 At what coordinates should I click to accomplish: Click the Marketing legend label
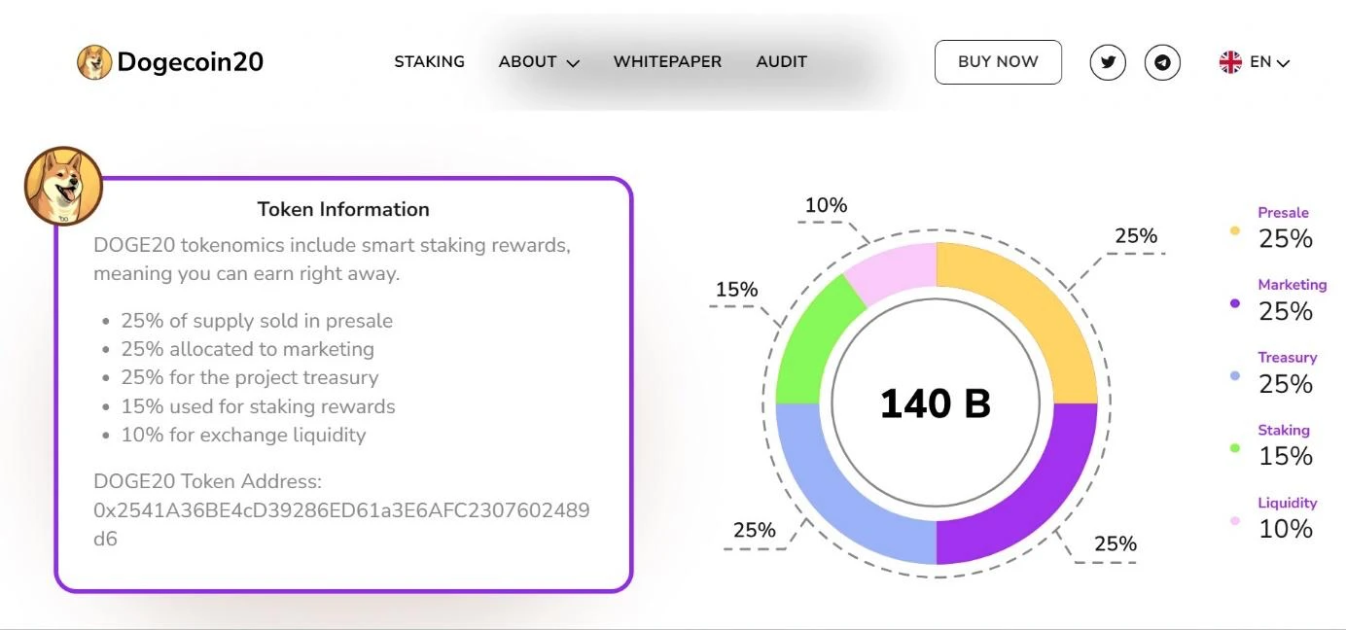[x=1292, y=285]
